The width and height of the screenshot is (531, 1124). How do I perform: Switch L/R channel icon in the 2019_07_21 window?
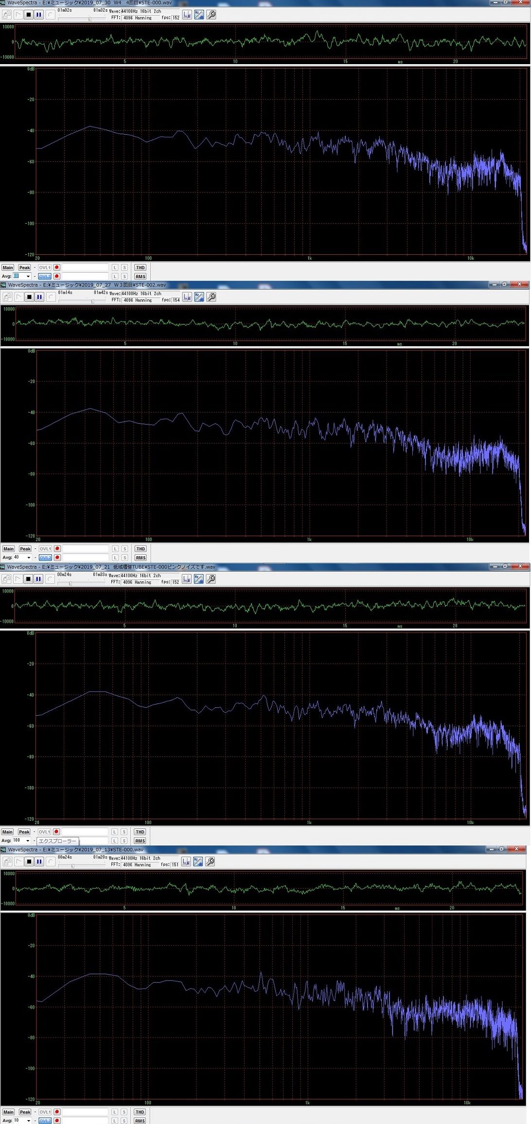[187, 579]
